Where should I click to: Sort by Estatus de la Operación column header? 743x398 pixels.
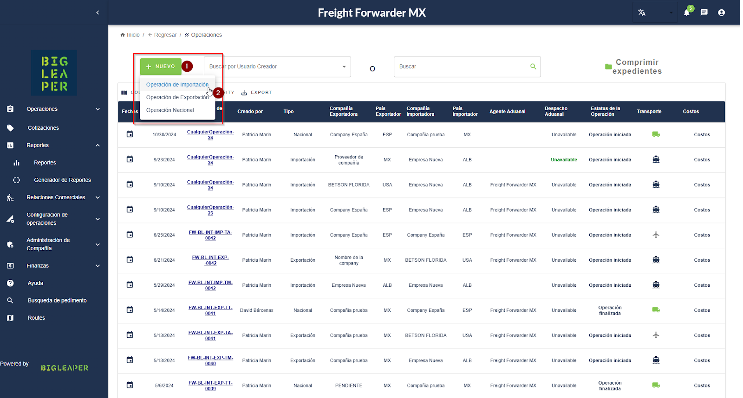point(605,111)
